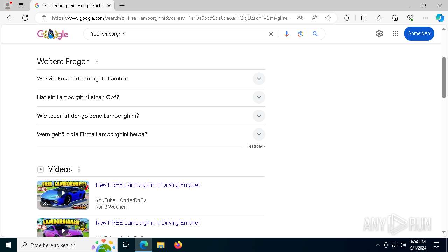Open the notifications action center
Viewport: 448px width, 252px height.
(436, 245)
